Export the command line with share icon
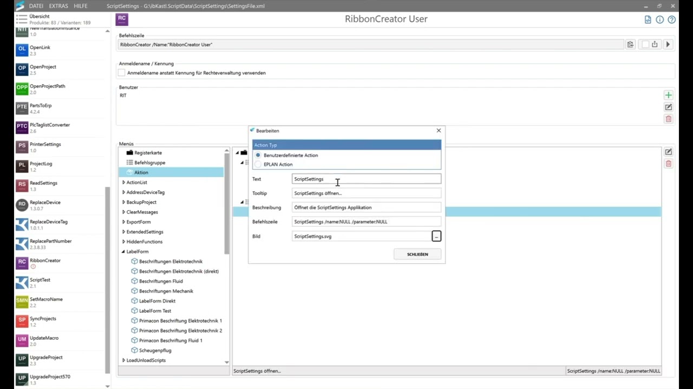Image resolution: width=693 pixels, height=389 pixels. click(655, 44)
